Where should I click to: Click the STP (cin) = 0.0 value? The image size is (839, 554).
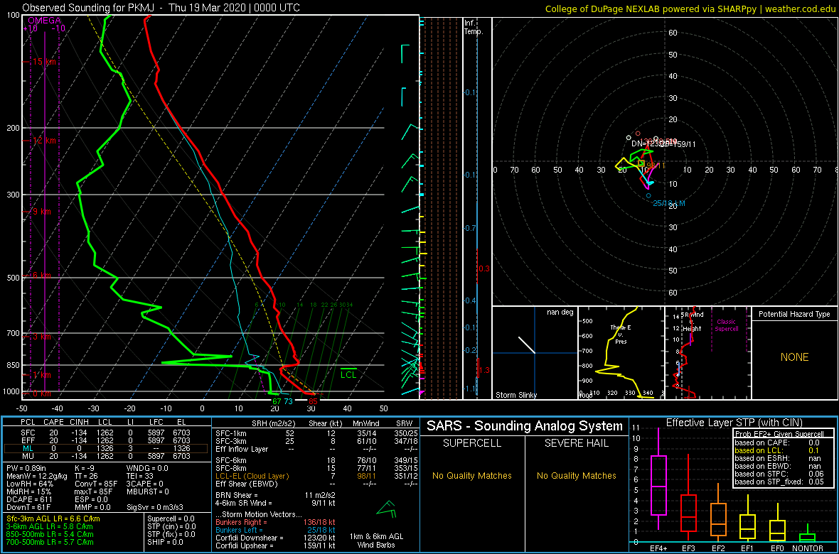(x=171, y=526)
